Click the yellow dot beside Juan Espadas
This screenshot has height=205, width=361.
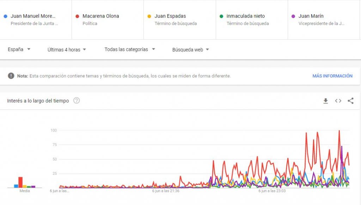click(x=149, y=16)
